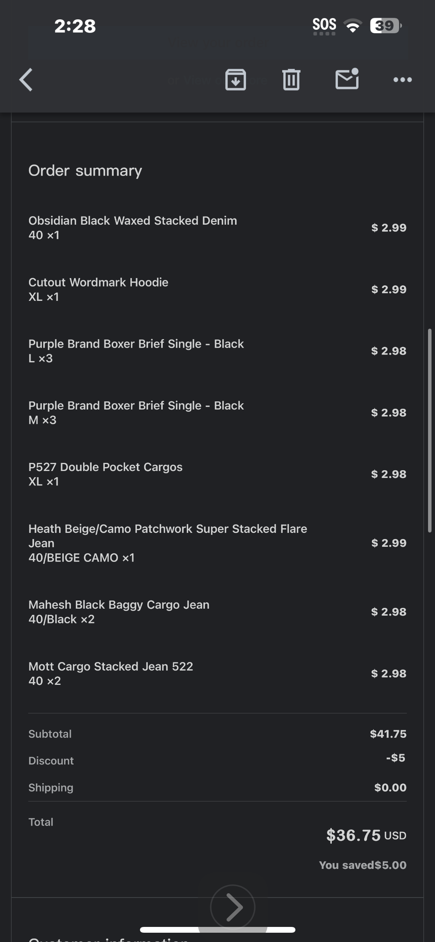Tap the Wi-Fi status icon

[x=353, y=26]
